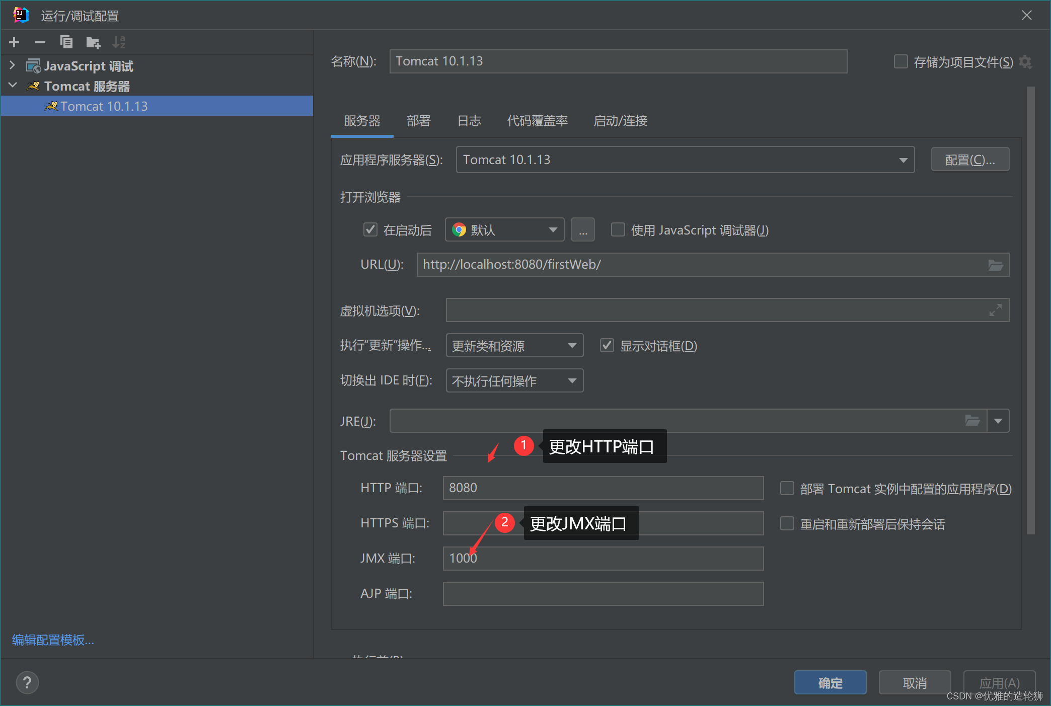Screen dimensions: 1051x706
Task: Click the folder icon in URL field
Action: pos(995,265)
